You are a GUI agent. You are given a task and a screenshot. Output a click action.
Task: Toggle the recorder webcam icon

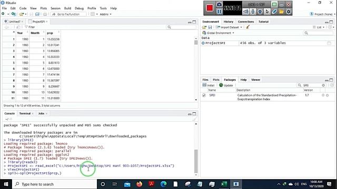click(260, 12)
